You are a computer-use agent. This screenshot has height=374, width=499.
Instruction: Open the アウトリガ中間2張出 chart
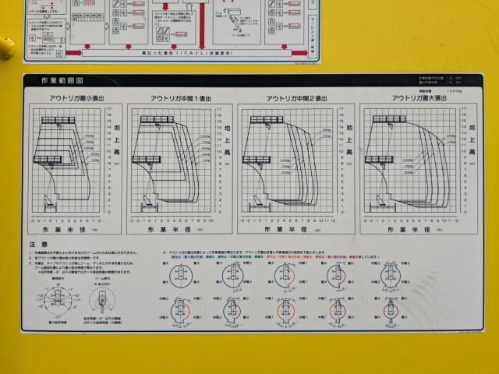287,160
